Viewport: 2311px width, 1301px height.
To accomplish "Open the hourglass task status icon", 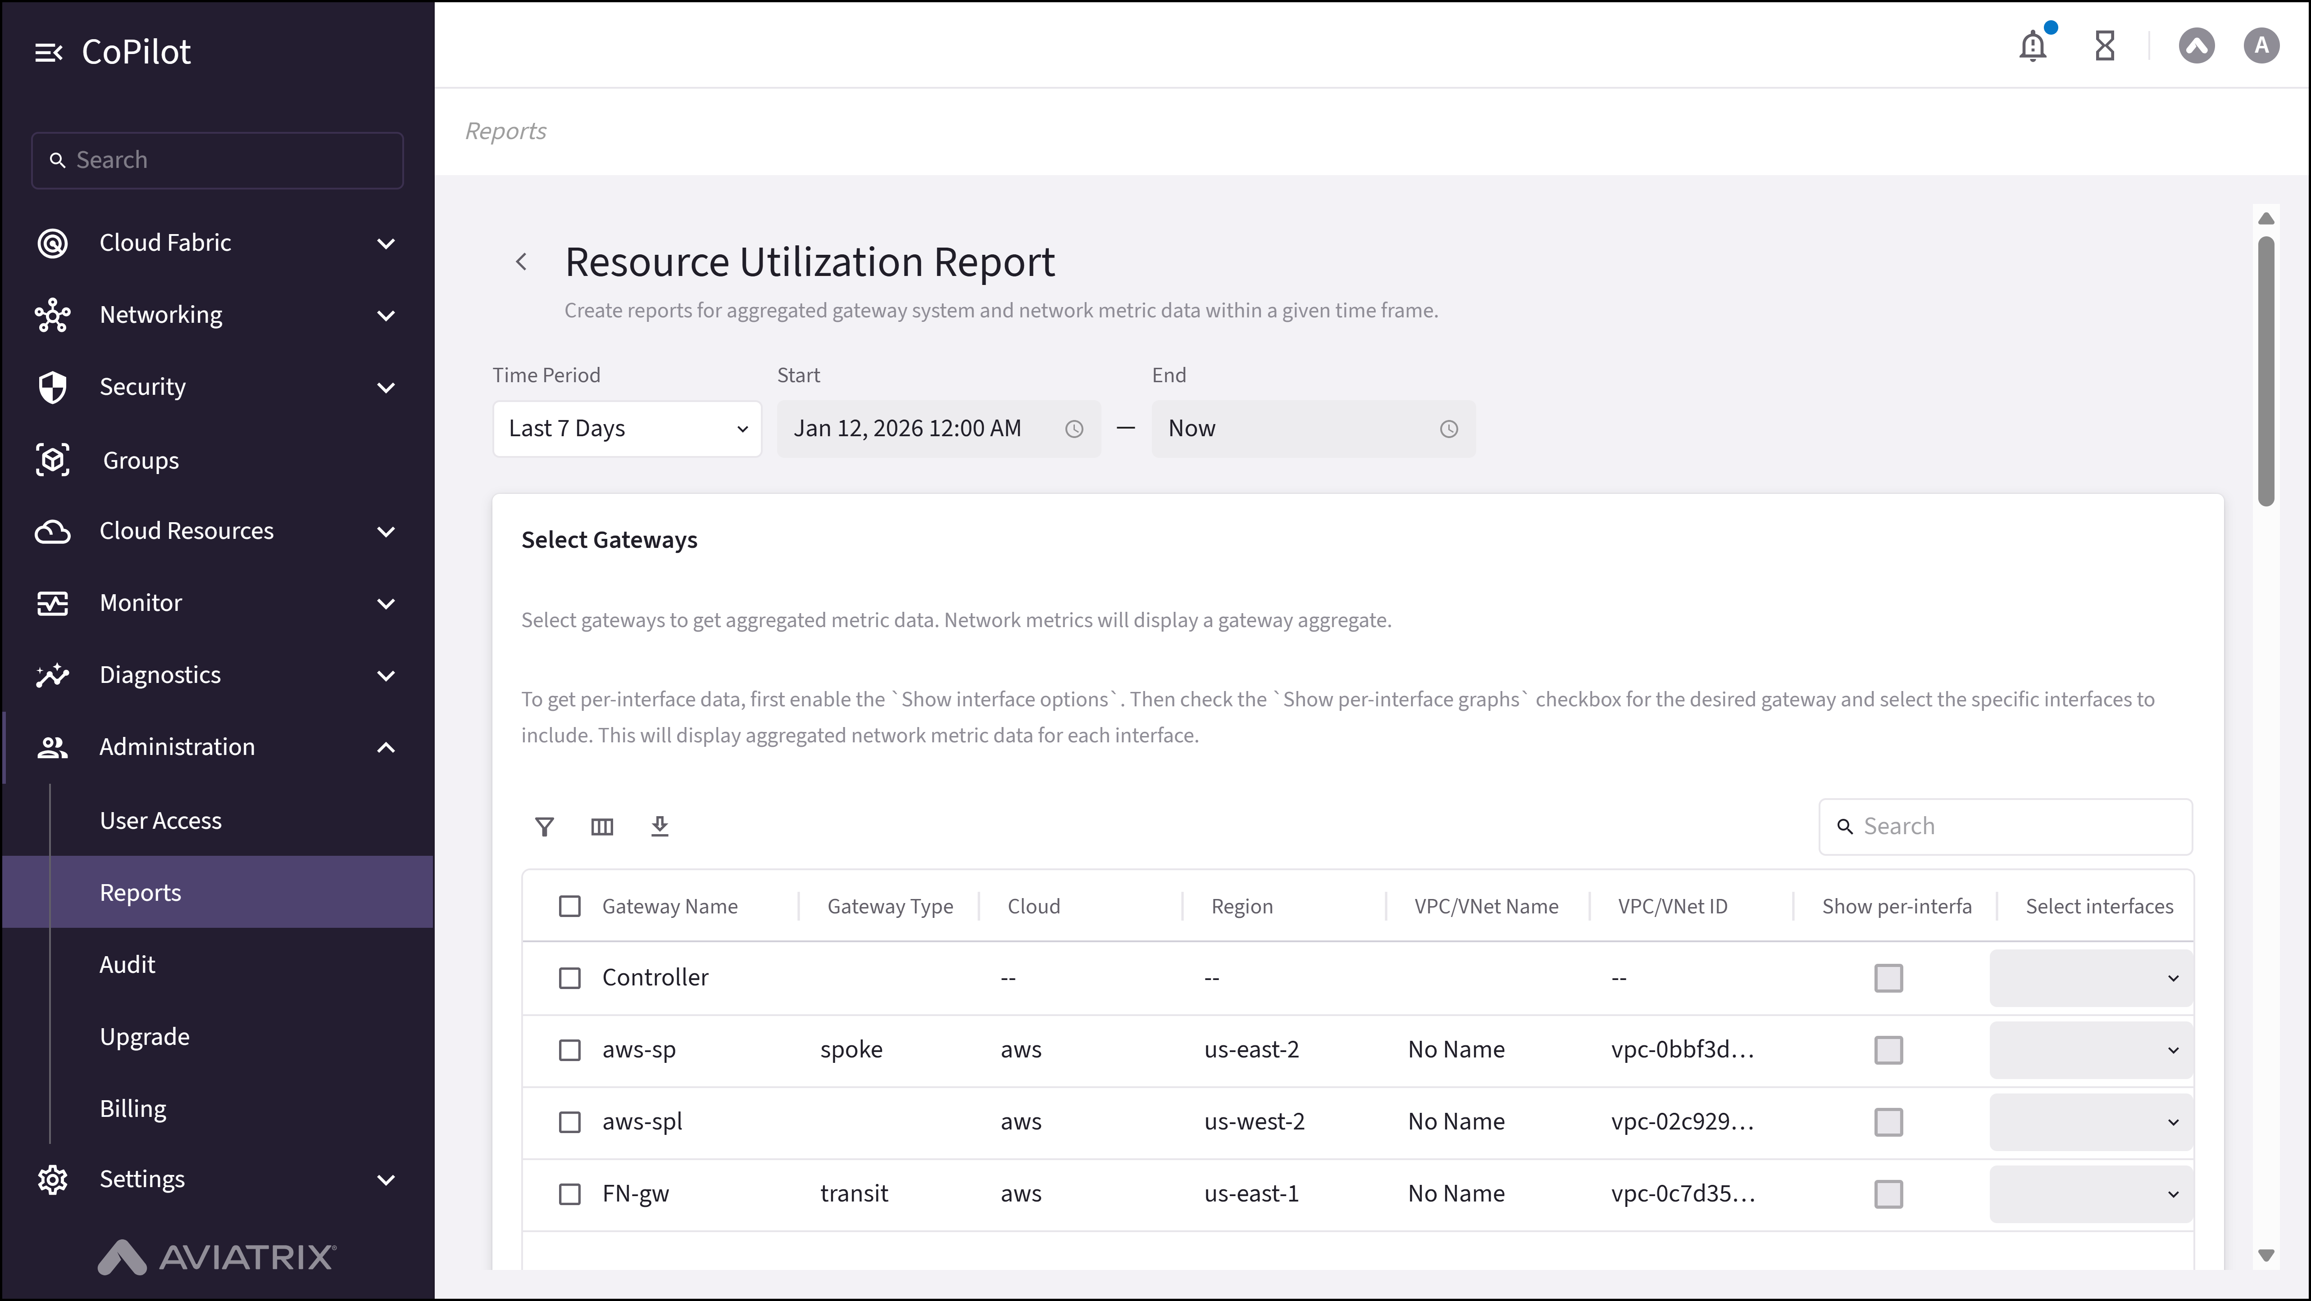I will 2105,46.
